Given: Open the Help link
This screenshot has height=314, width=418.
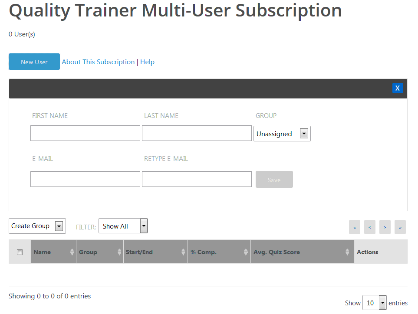Looking at the screenshot, I should 147,62.
